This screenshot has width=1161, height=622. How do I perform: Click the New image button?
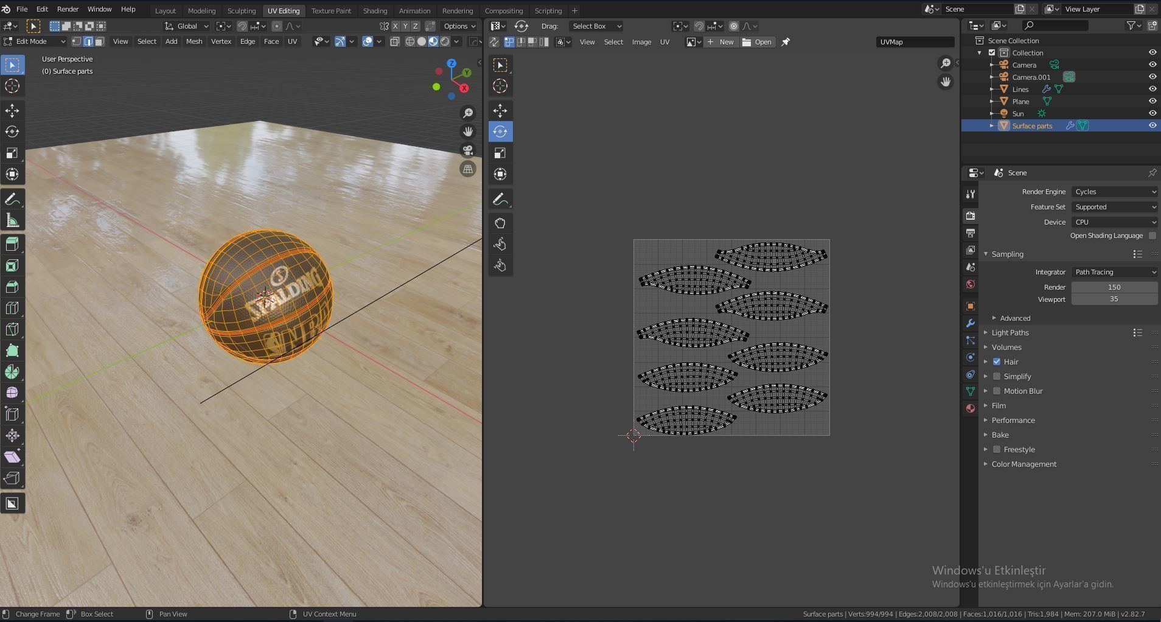(x=721, y=42)
